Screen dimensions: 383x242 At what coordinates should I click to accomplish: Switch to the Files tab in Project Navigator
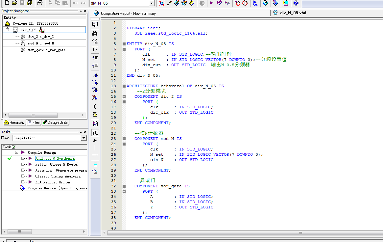click(34, 122)
